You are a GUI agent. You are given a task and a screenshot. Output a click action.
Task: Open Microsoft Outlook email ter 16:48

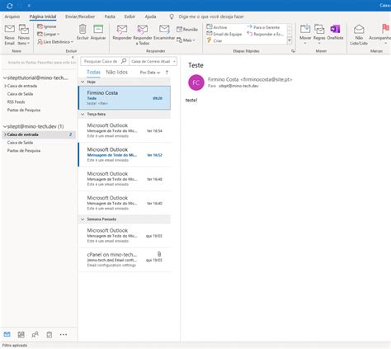pos(125,179)
